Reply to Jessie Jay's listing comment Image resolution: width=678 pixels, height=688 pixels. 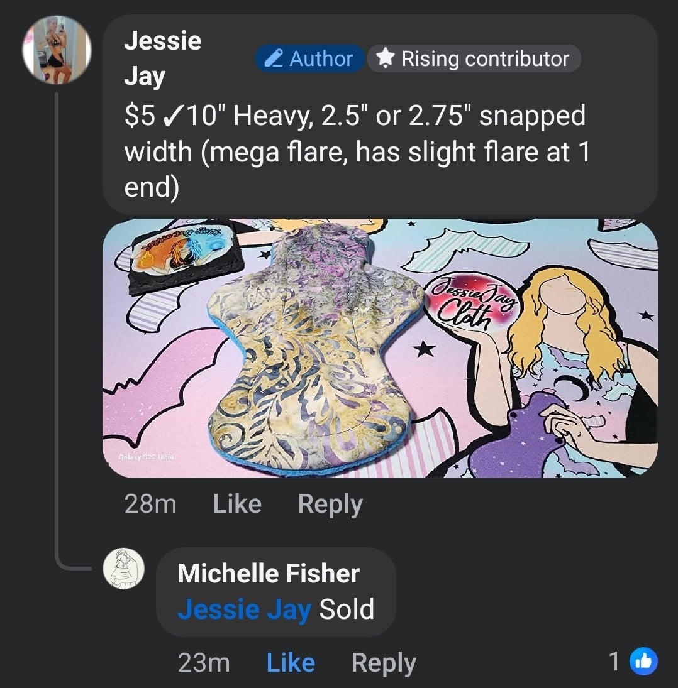coord(330,504)
